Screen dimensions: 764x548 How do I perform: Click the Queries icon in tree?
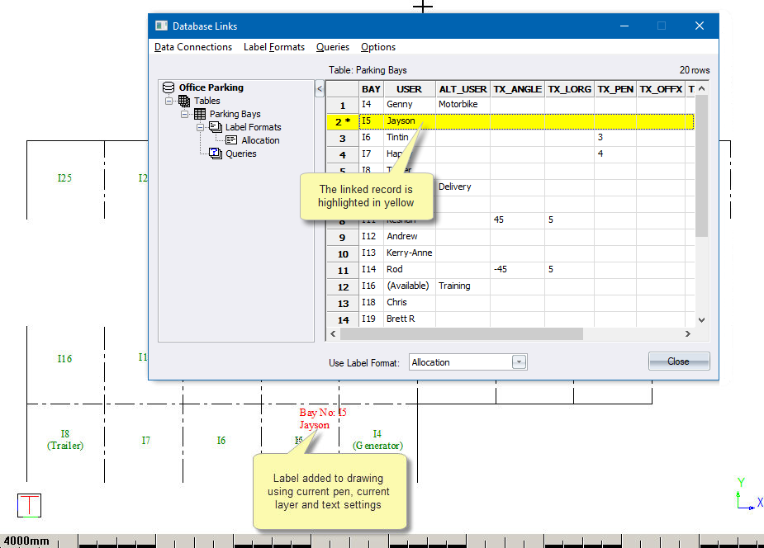tap(215, 154)
